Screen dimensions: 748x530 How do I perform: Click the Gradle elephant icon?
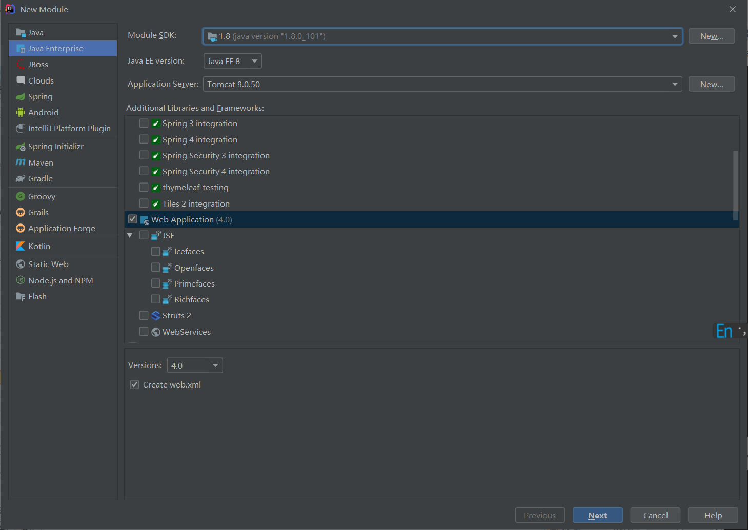pos(21,179)
